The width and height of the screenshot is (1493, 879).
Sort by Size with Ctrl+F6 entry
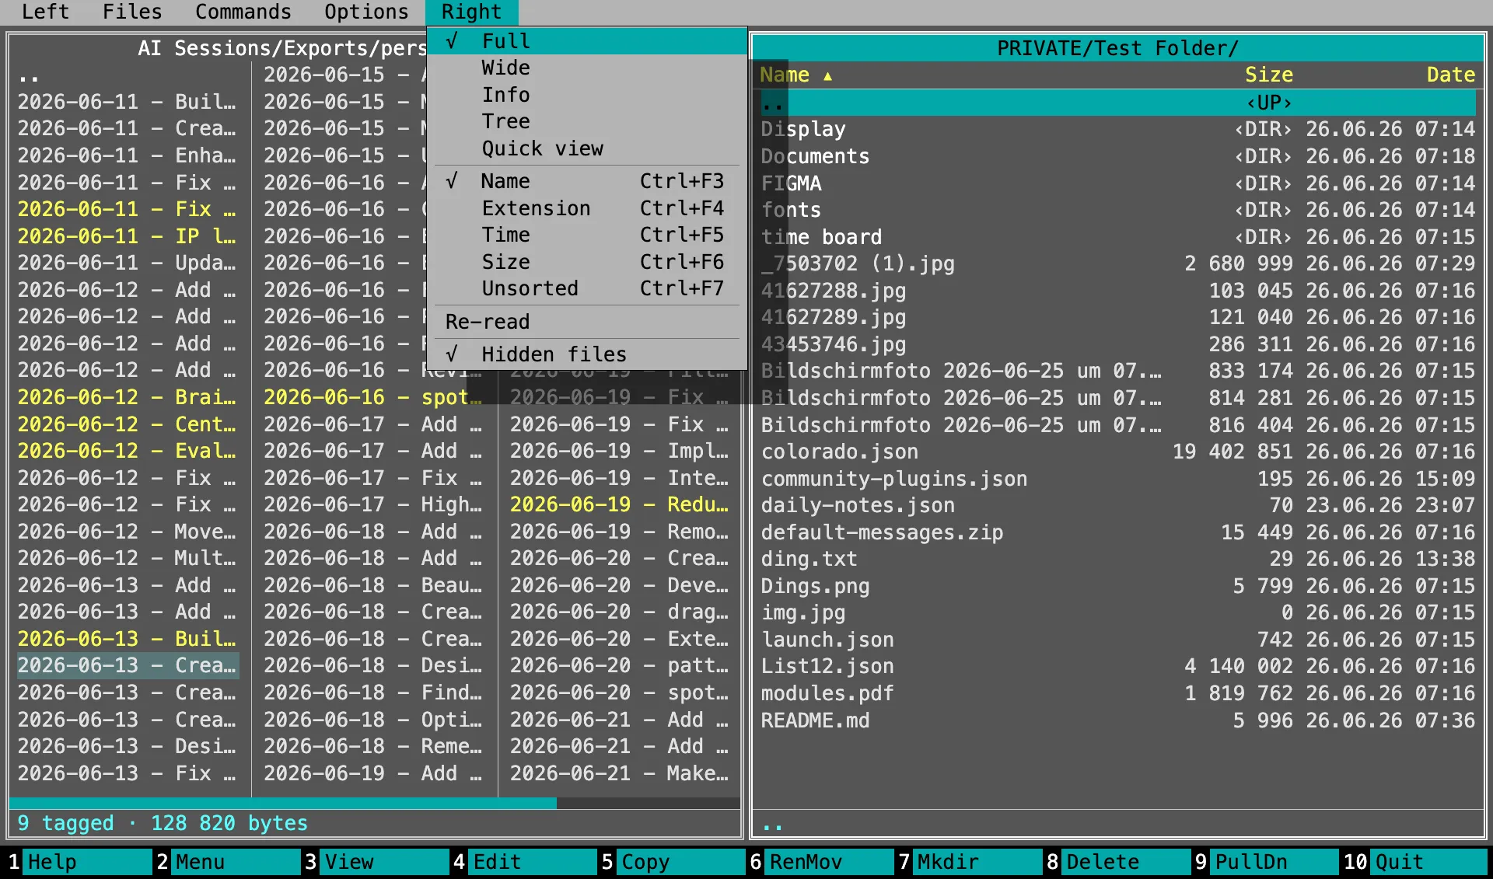587,262
